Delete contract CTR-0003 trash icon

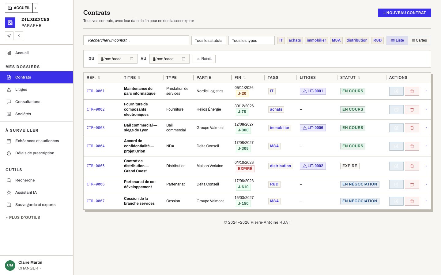[412, 128]
